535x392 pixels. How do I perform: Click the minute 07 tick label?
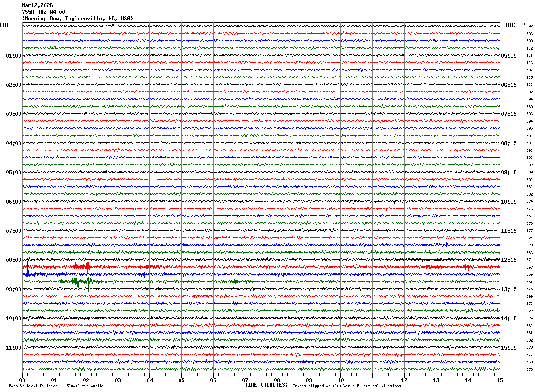pyautogui.click(x=245, y=380)
